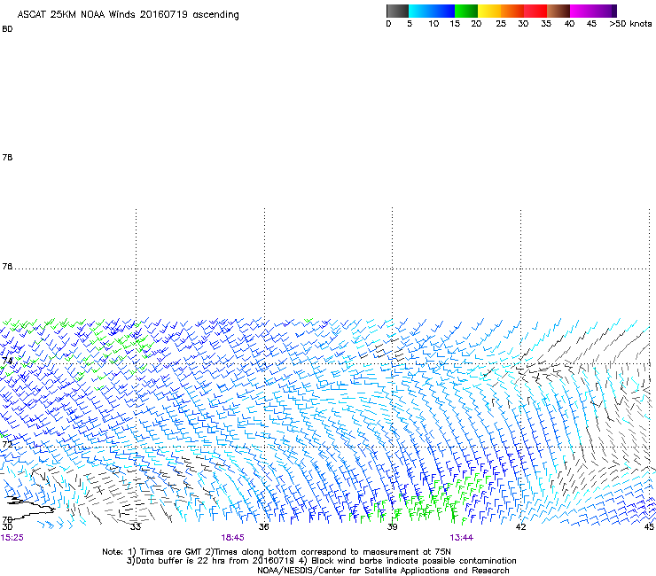Click the green 15-20 knots color segment

466,11
